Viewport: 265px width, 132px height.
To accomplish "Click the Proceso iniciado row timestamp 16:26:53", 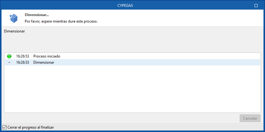I will [x=23, y=56].
